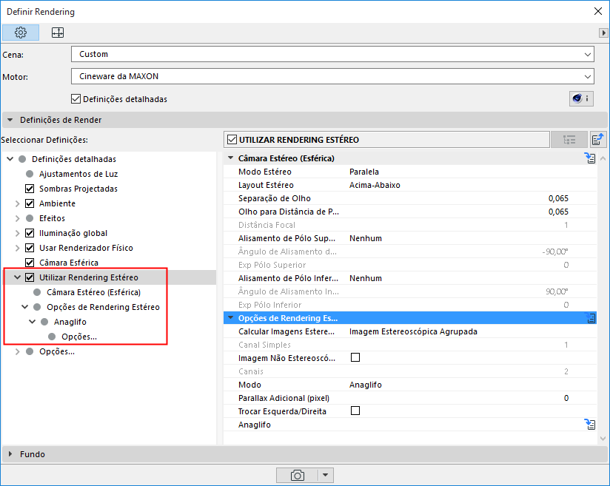Change Alisamento de Pólo Sup... value Nenhum
Viewport: 610px width, 486px height.
(x=365, y=238)
